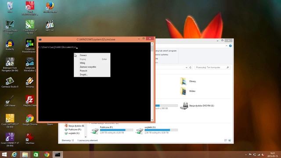281x158 pixels.
Task: Select Stacja dysków DVD RW drive
Action: pos(197,106)
